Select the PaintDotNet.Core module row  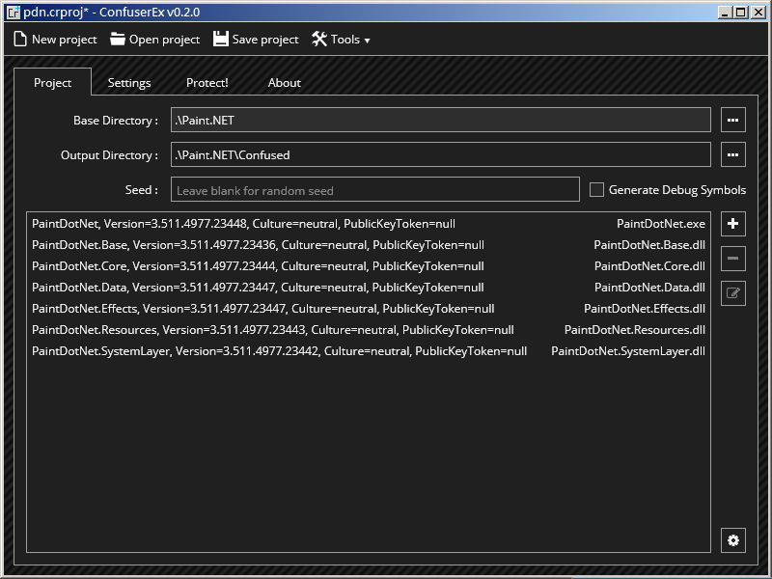(x=369, y=266)
